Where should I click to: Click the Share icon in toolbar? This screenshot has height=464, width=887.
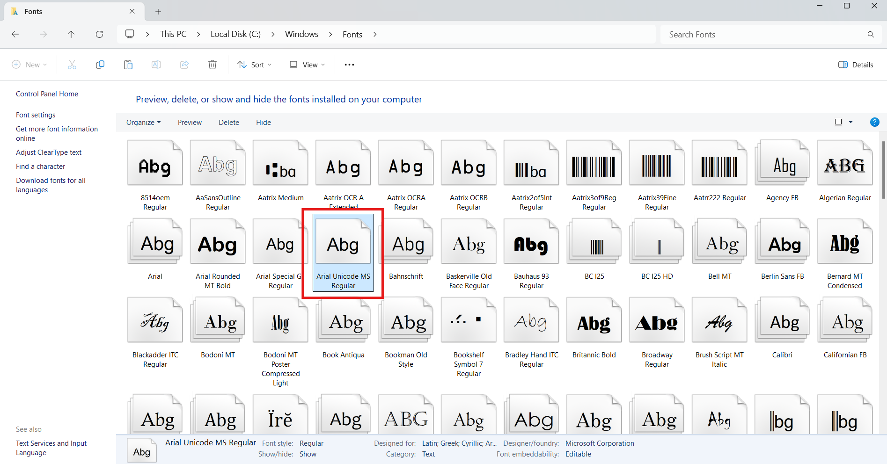[x=184, y=65]
